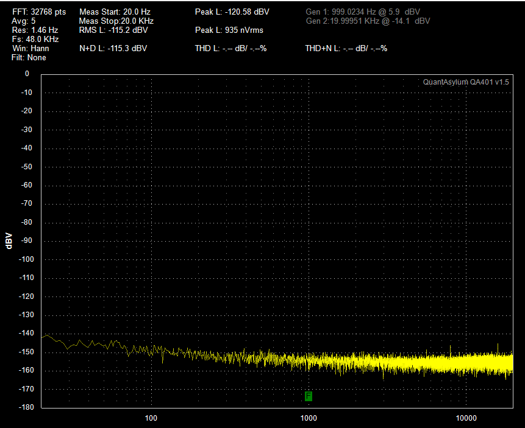525x428 pixels.
Task: Select the "-170" dBV axis label
Action: (x=26, y=389)
